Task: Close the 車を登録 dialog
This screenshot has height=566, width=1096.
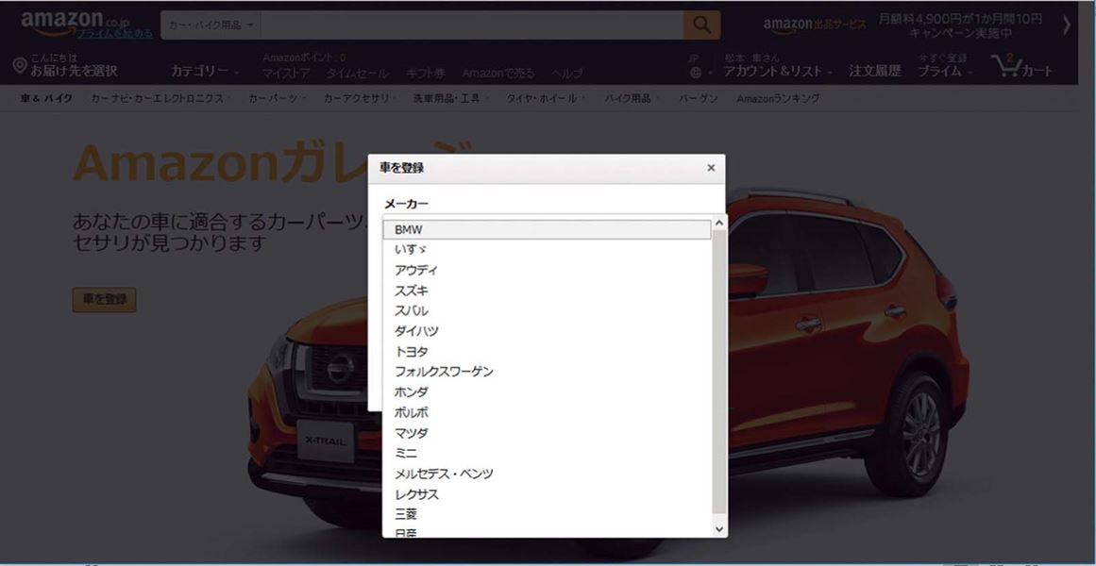Action: (x=711, y=168)
